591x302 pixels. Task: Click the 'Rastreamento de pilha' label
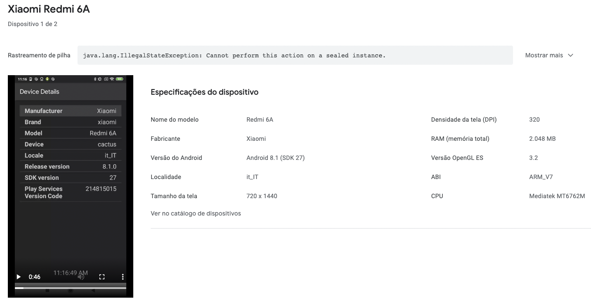[39, 55]
